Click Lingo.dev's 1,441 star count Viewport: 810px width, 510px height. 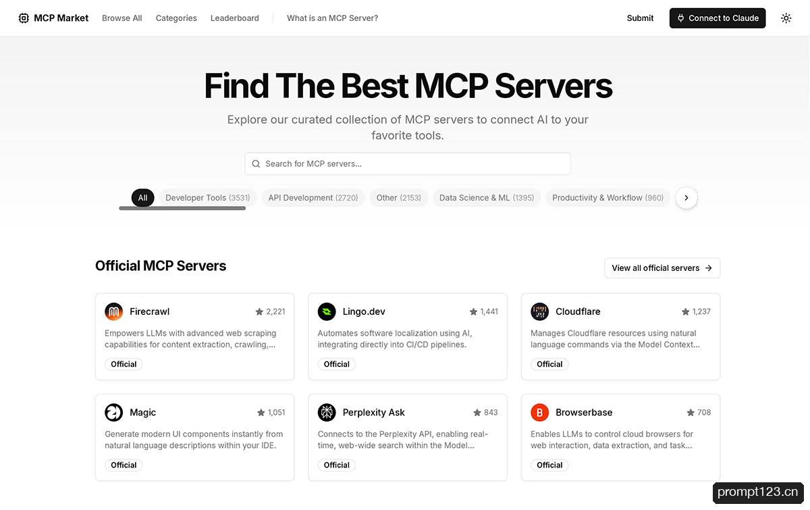coord(489,312)
